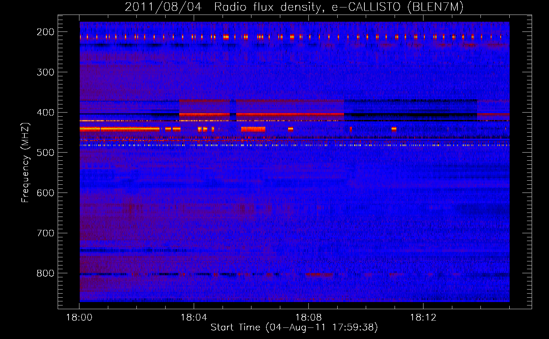Click the '18:12' time axis label

click(423, 318)
